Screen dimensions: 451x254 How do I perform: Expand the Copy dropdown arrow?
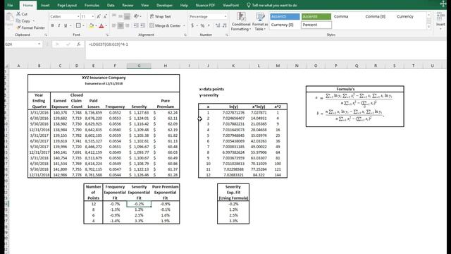point(33,21)
